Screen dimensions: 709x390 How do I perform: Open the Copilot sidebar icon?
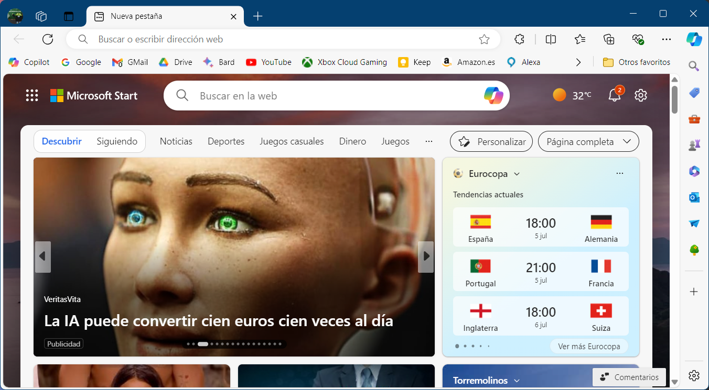coord(694,39)
